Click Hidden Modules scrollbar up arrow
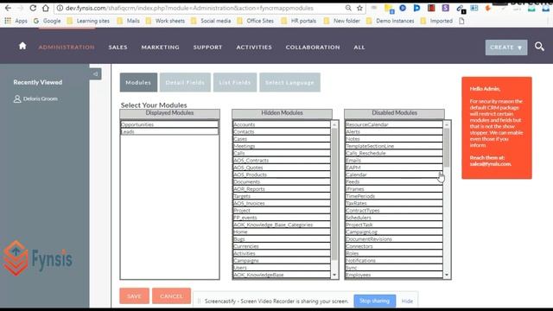 click(x=334, y=124)
